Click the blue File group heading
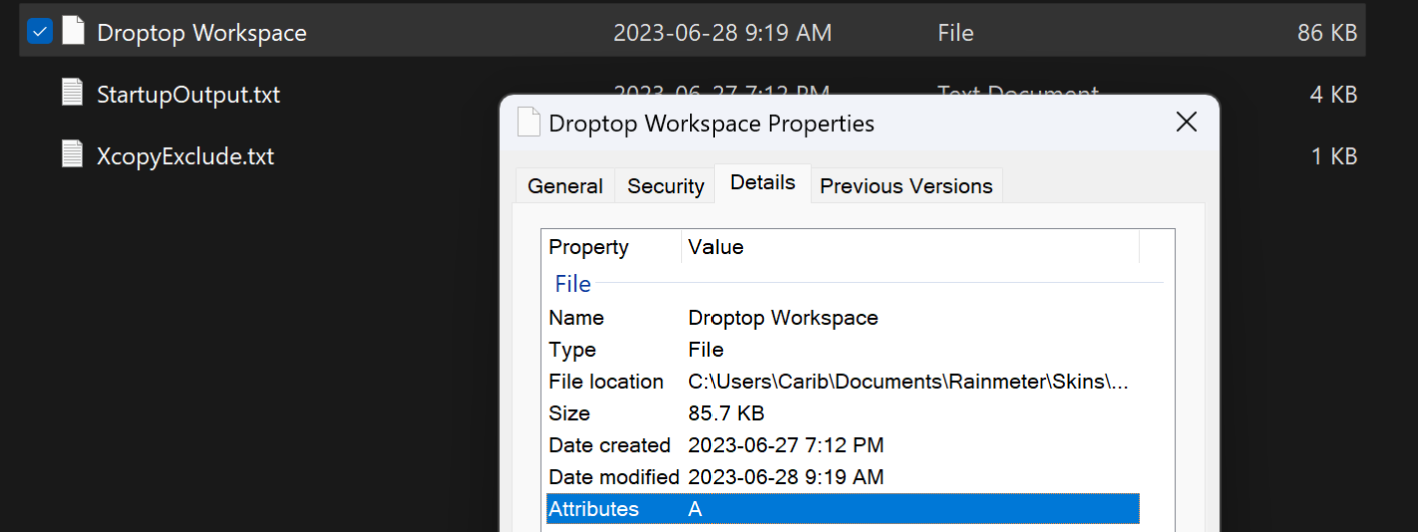This screenshot has width=1418, height=532. pyautogui.click(x=572, y=284)
